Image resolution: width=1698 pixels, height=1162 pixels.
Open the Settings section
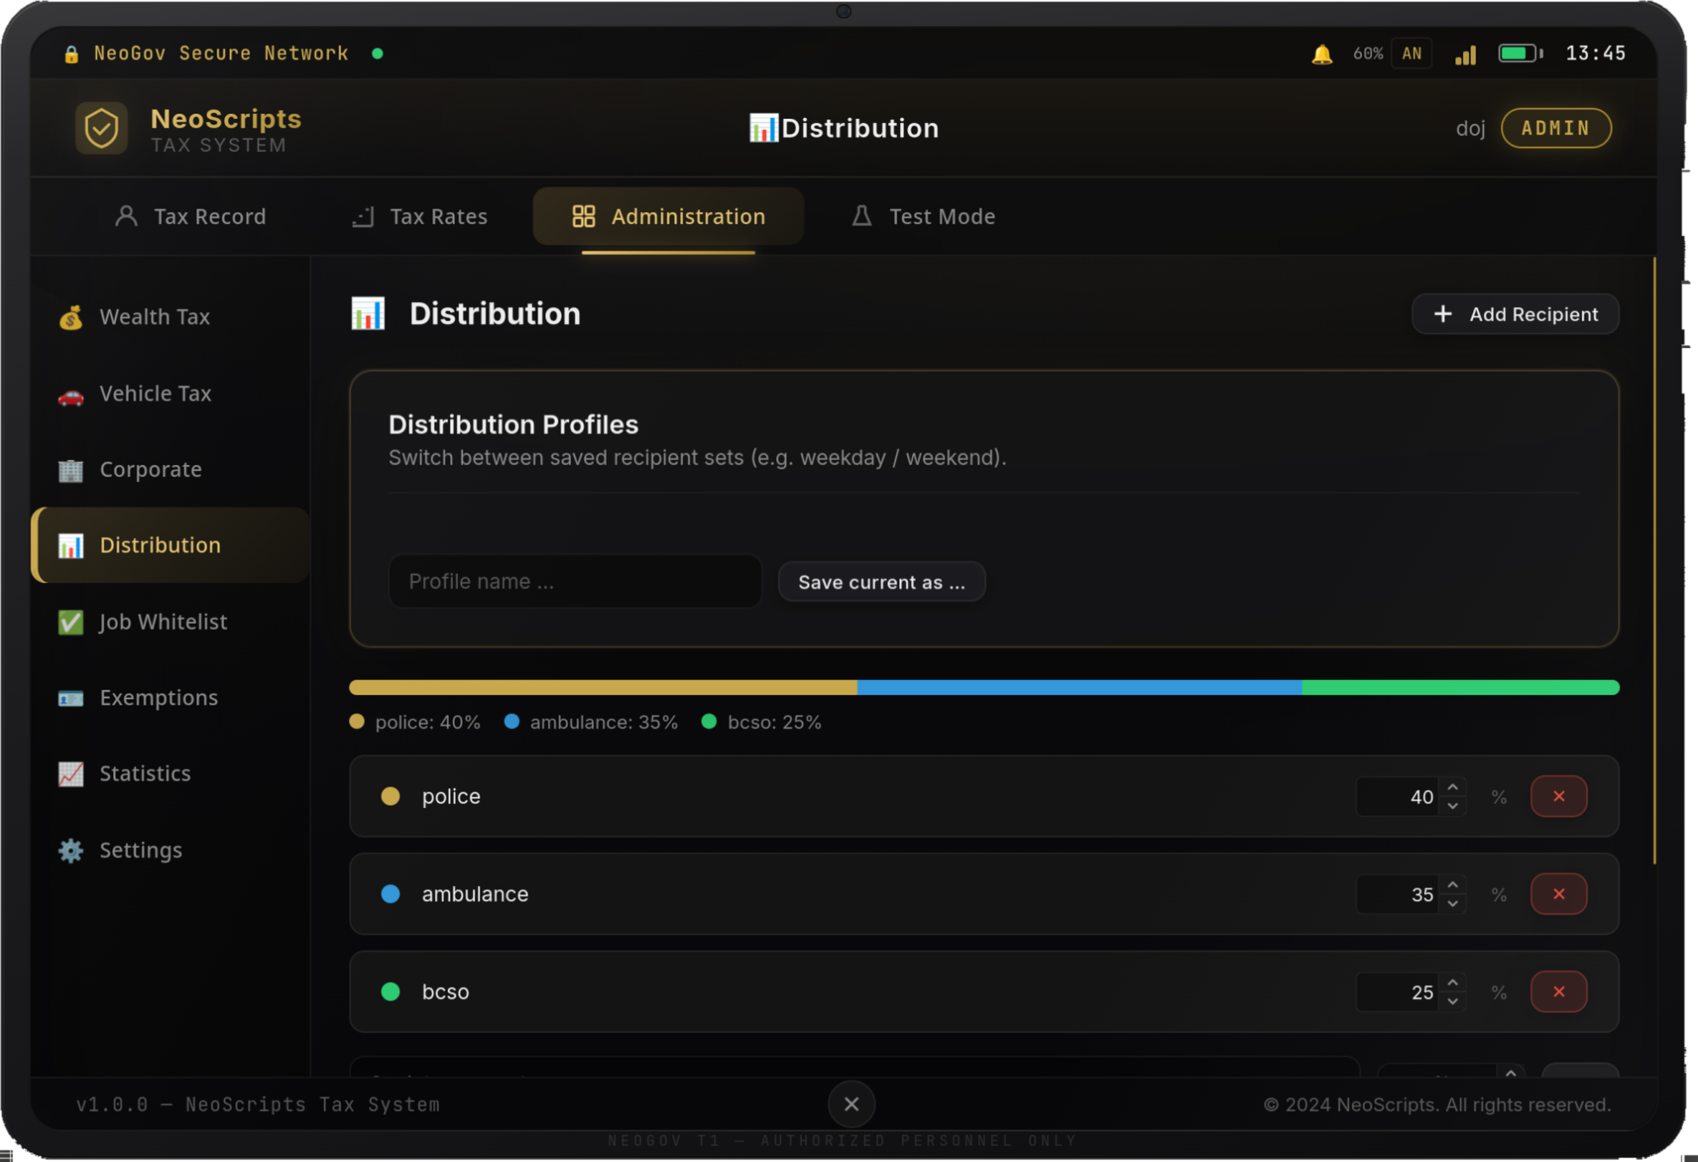click(170, 850)
